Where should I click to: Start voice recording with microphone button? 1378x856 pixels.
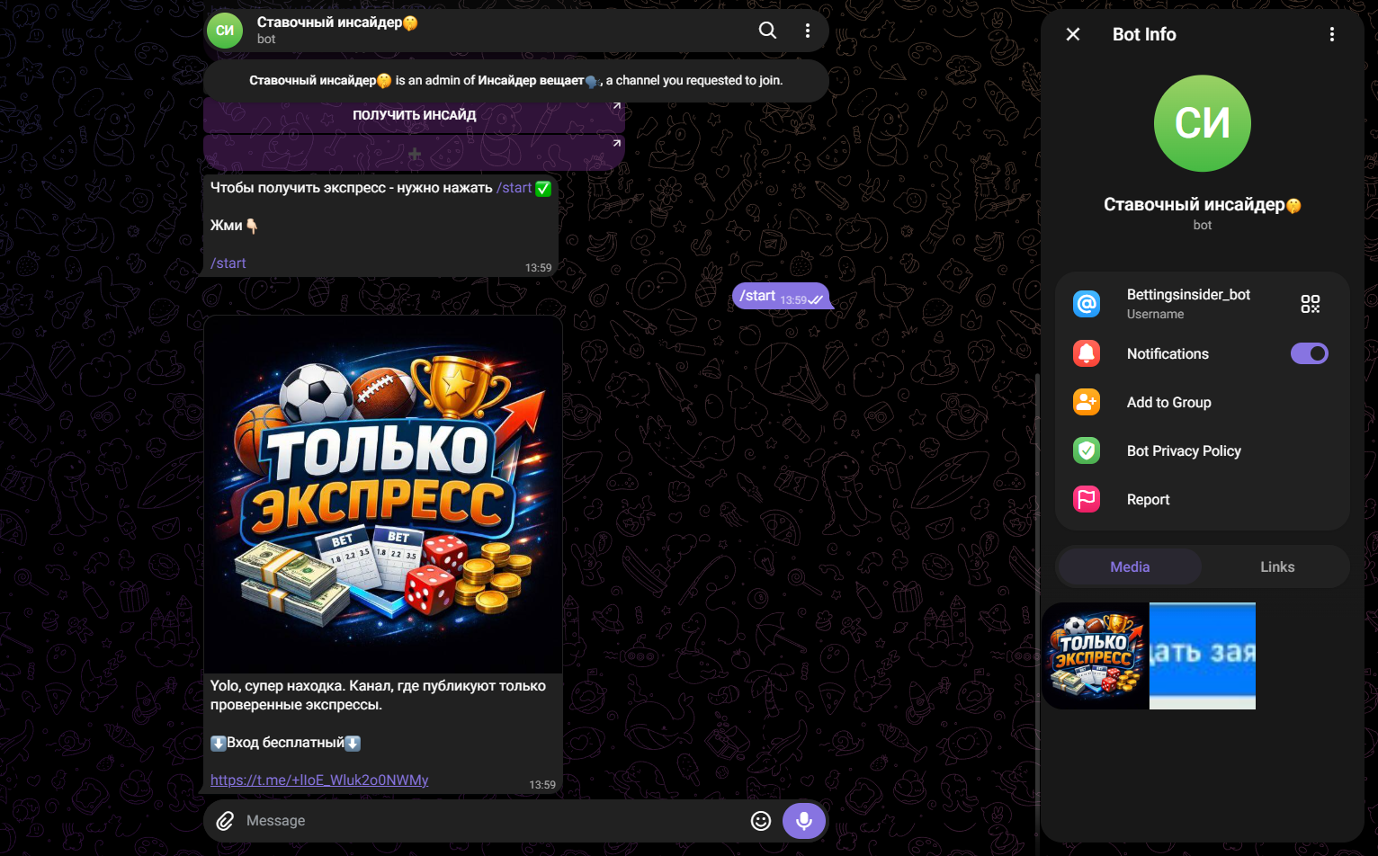pyautogui.click(x=804, y=821)
